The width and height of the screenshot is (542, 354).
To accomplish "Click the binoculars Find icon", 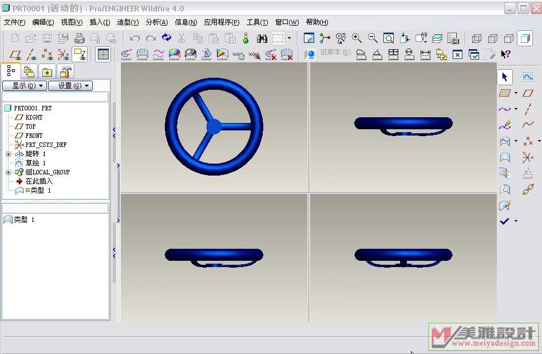I will [262, 38].
